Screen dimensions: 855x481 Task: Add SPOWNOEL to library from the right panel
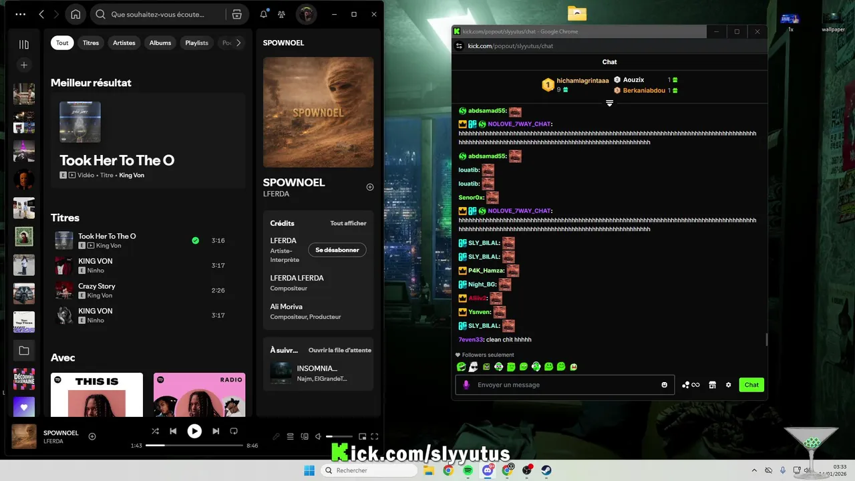coord(370,187)
